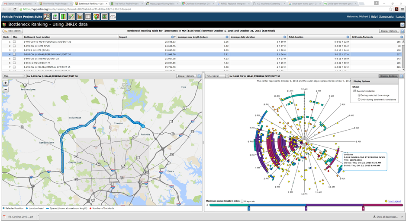Click the dollar sign user delay cost icon
Viewport: 406px width, 222px height.
(x=104, y=16)
